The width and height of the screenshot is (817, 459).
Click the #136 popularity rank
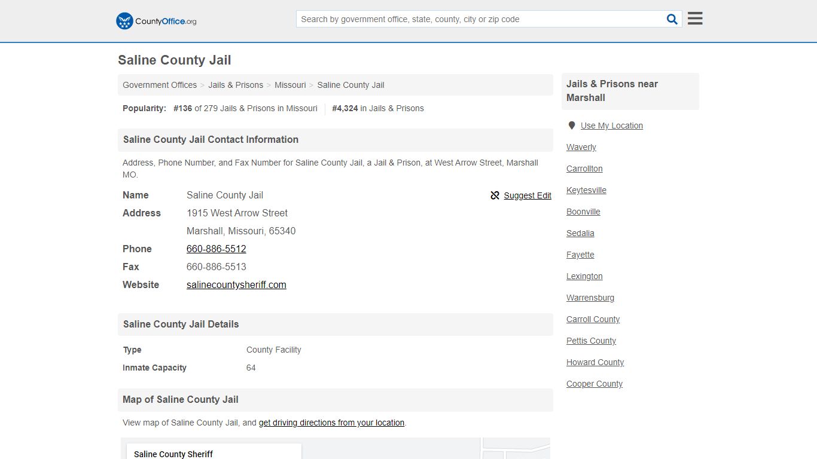[x=183, y=108]
